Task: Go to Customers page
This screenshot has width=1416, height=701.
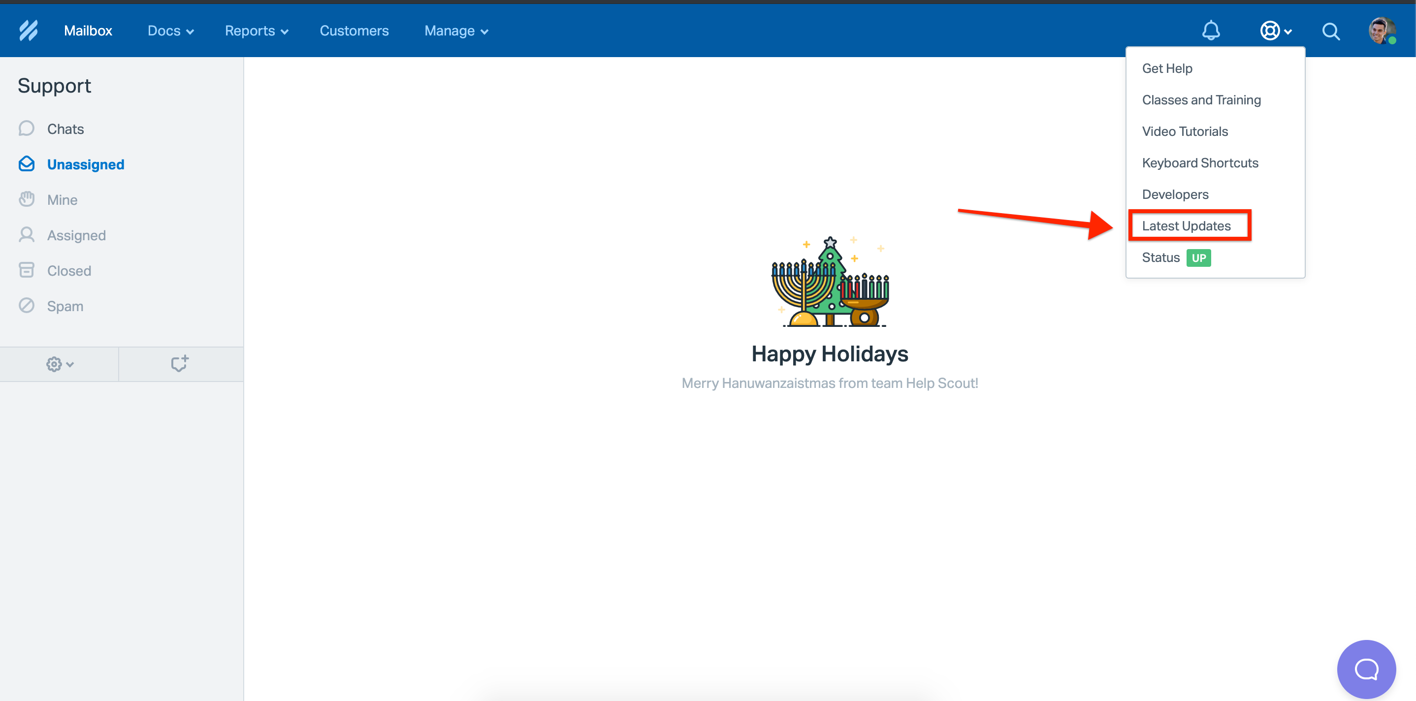Action: (354, 31)
